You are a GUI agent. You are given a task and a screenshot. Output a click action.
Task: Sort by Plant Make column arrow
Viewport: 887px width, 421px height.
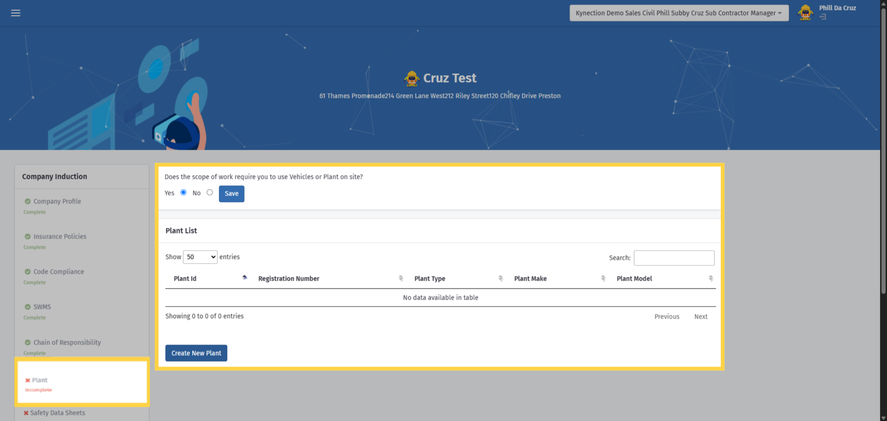tap(603, 278)
